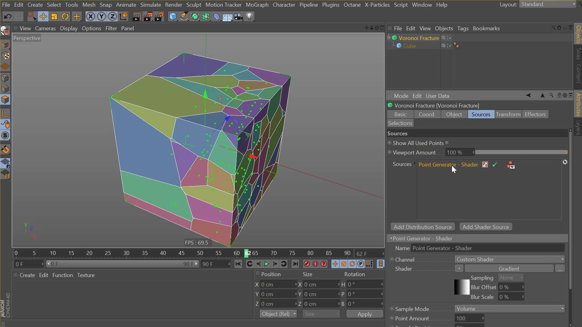Click the Add Shader Source button
Screen dimensions: 582x327
pyautogui.click(x=486, y=226)
